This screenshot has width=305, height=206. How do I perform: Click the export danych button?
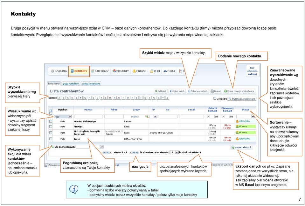242,147
